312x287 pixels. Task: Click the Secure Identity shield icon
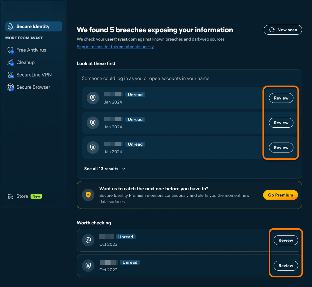(x=10, y=26)
